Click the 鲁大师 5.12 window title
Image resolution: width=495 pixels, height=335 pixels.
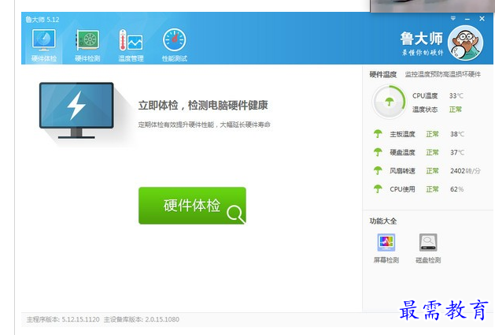click(x=42, y=19)
